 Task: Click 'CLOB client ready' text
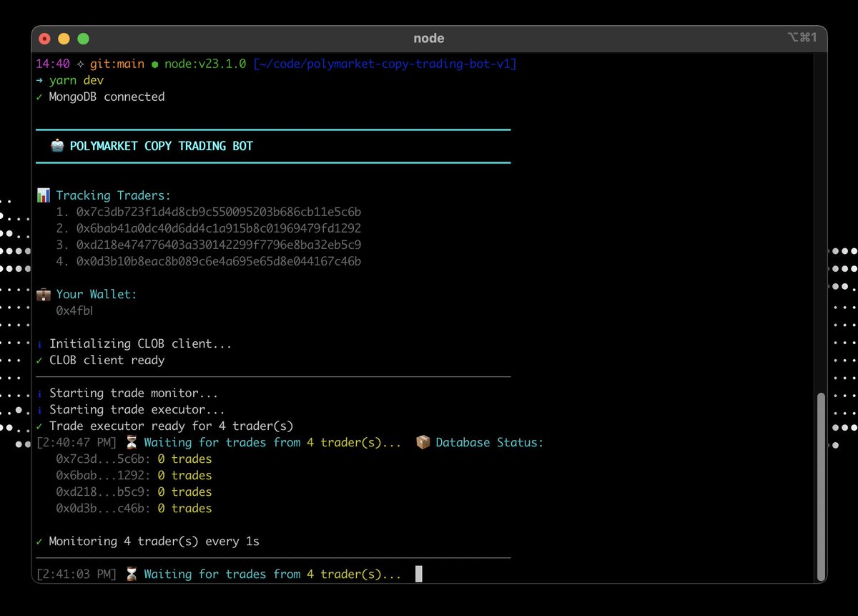pos(107,360)
